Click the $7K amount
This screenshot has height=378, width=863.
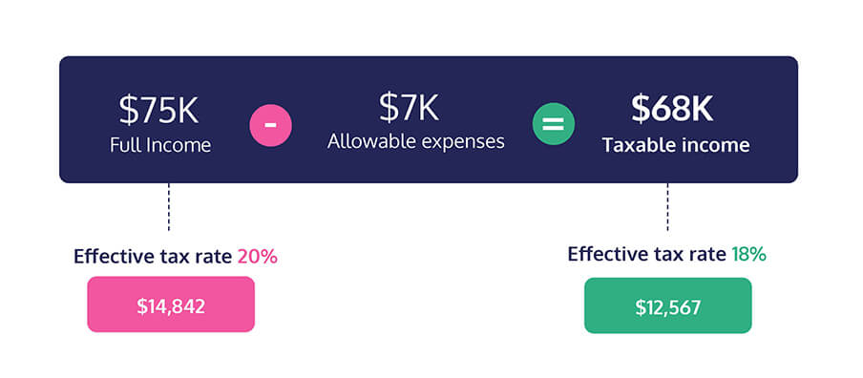click(x=409, y=109)
